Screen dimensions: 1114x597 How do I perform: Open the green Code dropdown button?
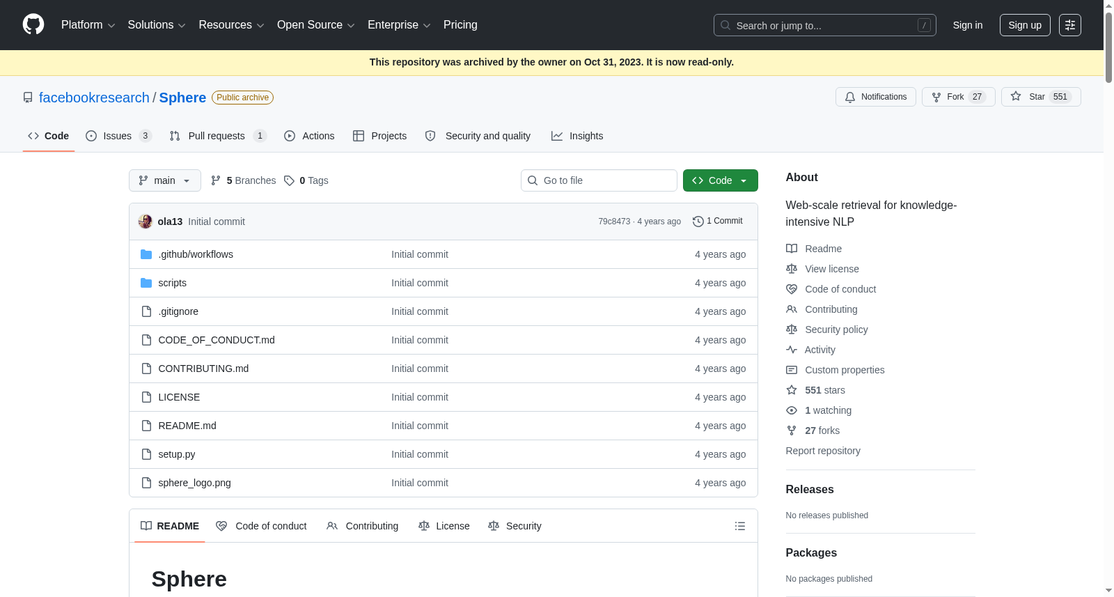coord(721,180)
